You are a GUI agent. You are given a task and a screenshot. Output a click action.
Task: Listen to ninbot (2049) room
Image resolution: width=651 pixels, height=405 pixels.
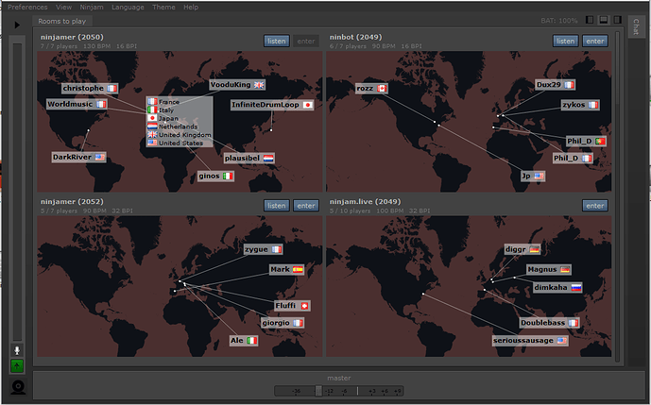(565, 42)
